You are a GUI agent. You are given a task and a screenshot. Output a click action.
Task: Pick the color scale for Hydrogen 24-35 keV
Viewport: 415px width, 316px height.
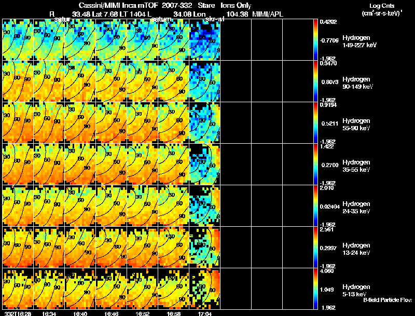coord(315,206)
